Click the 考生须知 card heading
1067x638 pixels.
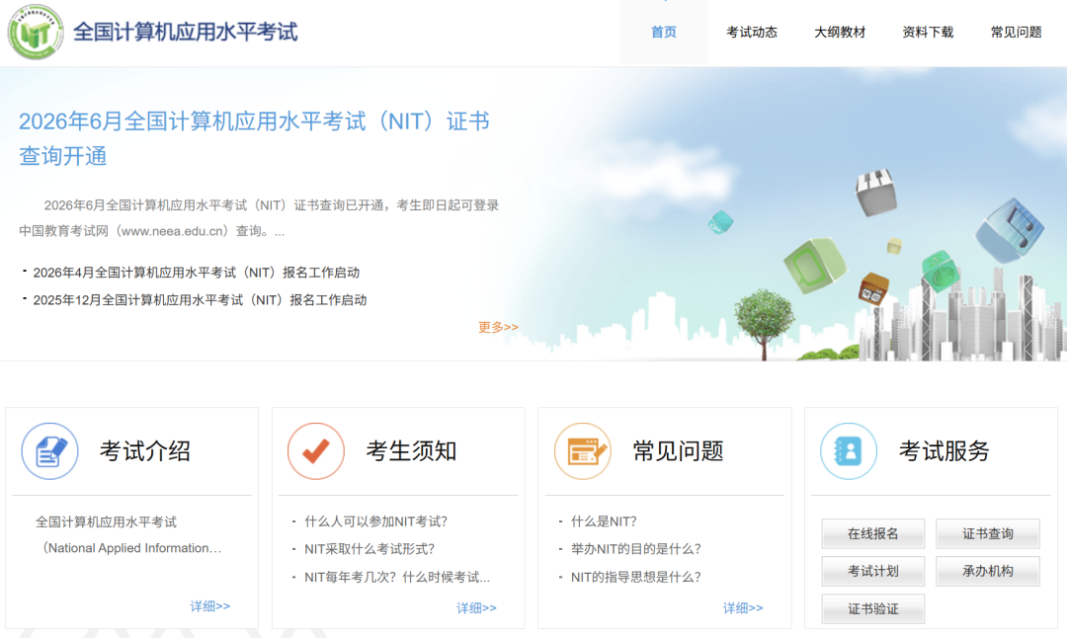[411, 451]
